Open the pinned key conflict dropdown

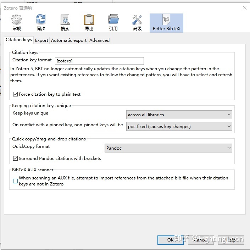(179, 127)
